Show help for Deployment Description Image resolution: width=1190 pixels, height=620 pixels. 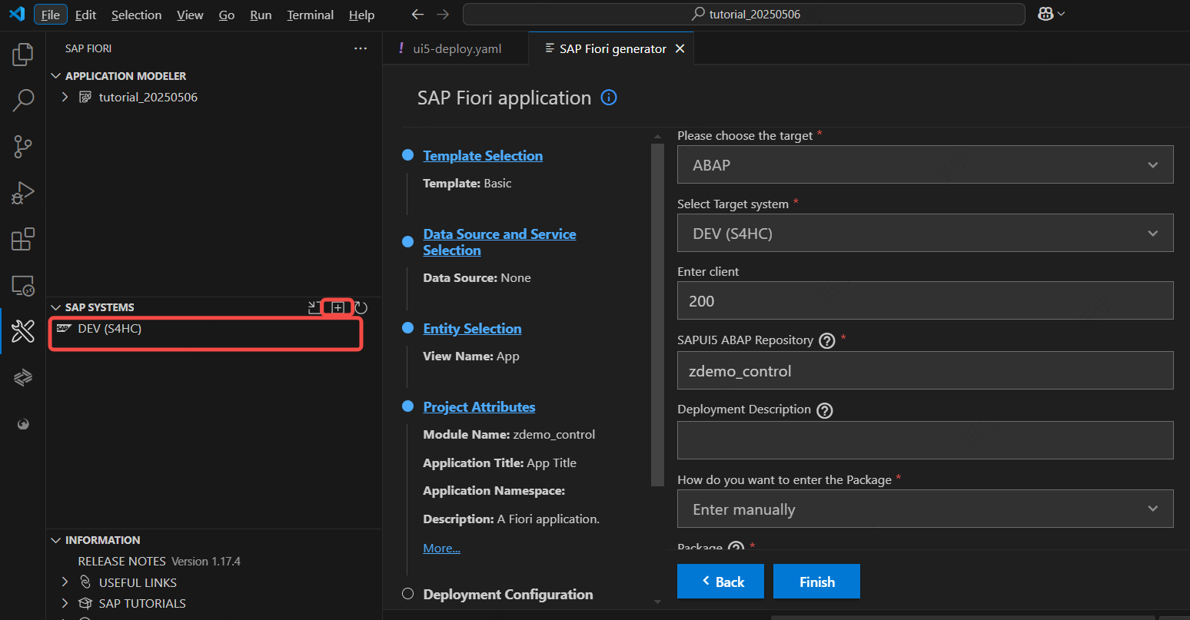coord(825,410)
